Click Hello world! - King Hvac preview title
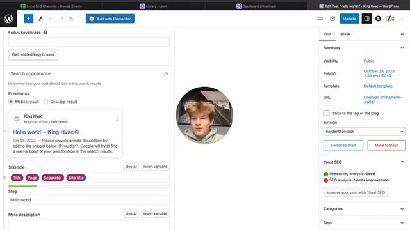410x230 pixels. (43, 132)
